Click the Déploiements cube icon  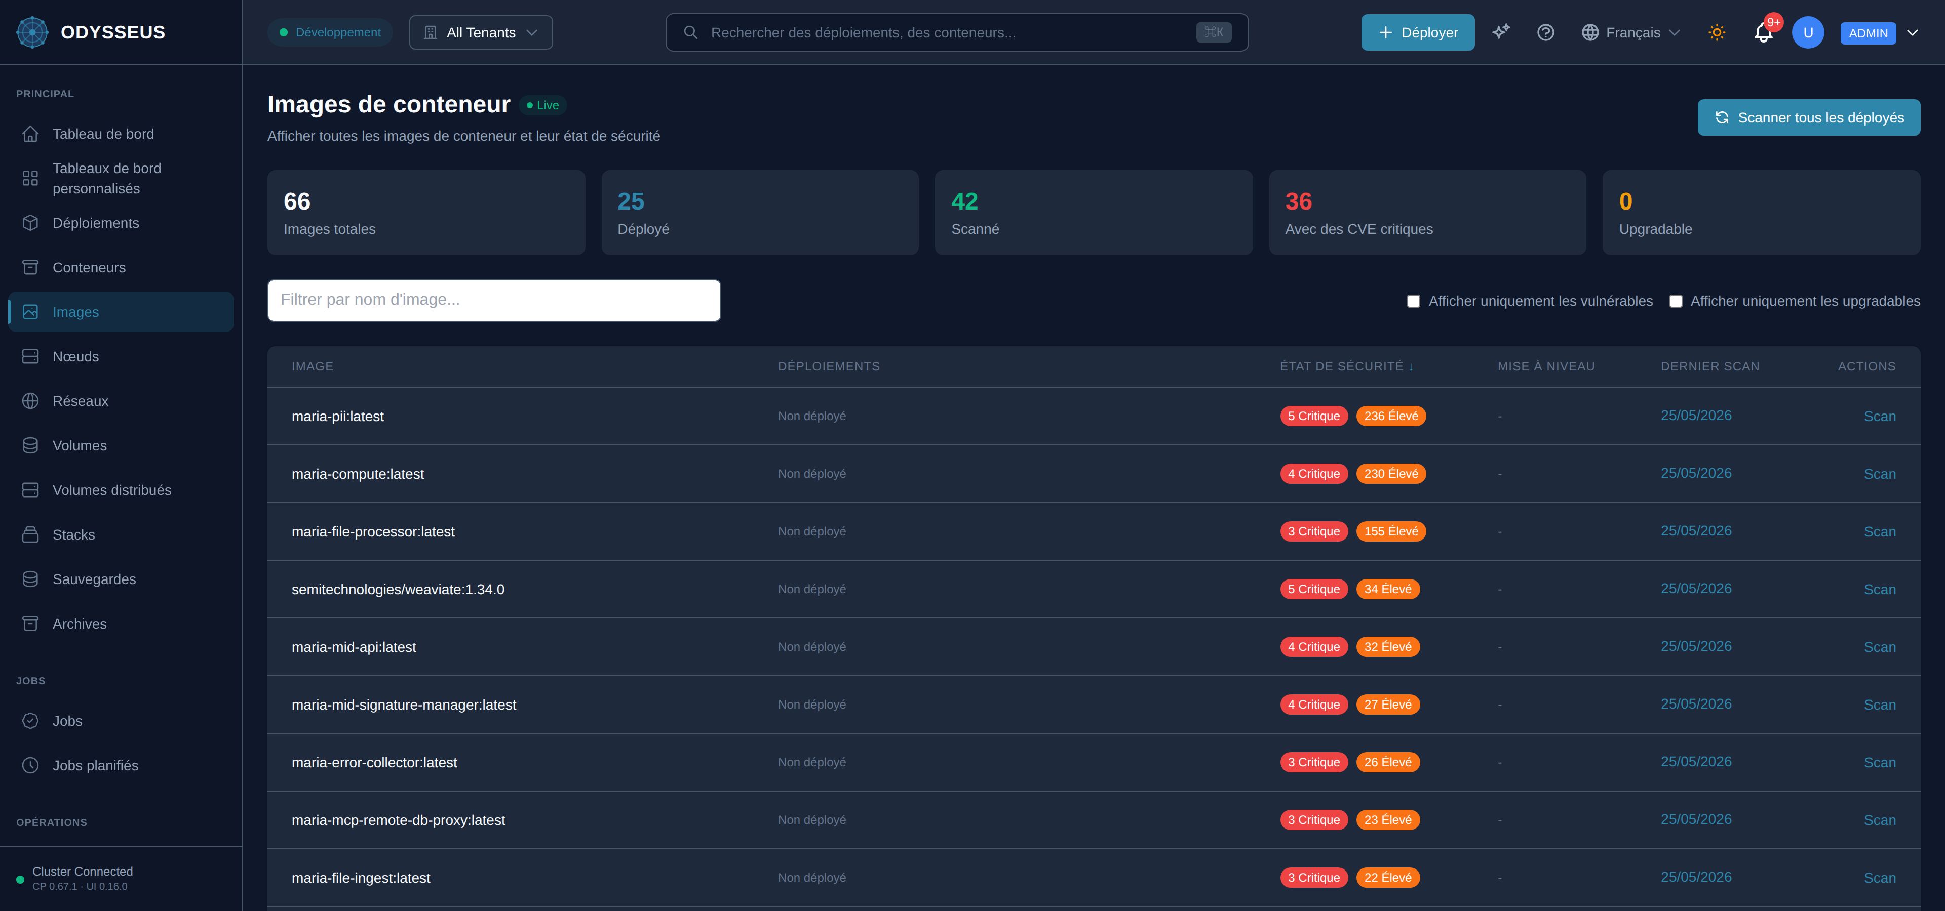30,223
